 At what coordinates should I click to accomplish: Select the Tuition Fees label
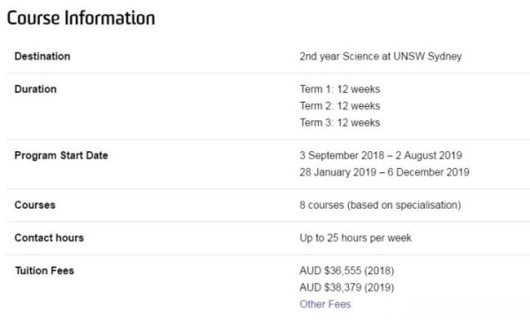click(x=44, y=270)
